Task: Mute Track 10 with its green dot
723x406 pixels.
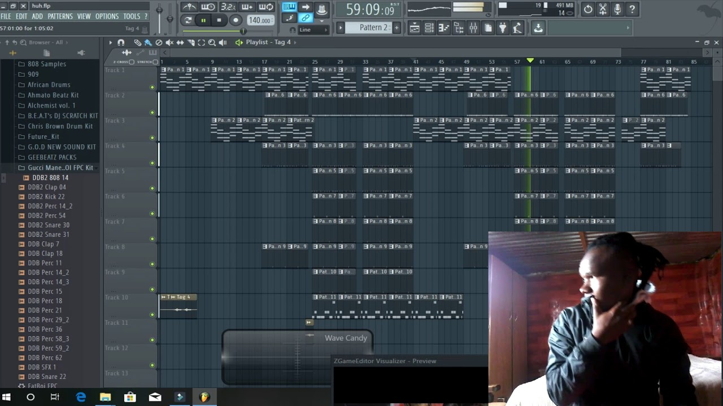Action: (152, 315)
